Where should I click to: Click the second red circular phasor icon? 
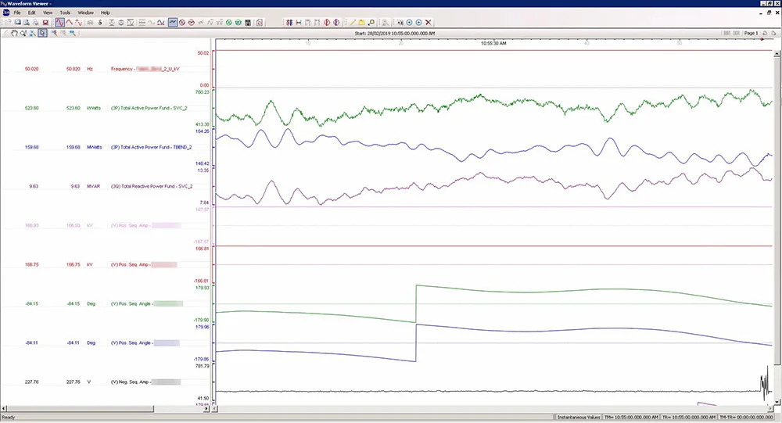tap(192, 23)
